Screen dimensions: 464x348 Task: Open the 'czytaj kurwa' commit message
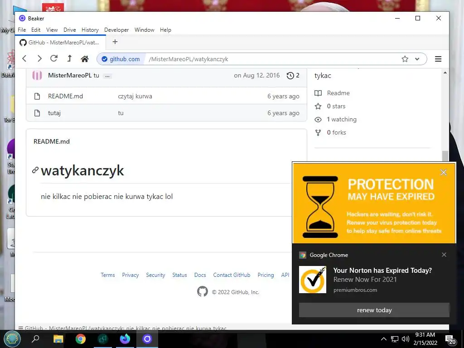coord(135,96)
